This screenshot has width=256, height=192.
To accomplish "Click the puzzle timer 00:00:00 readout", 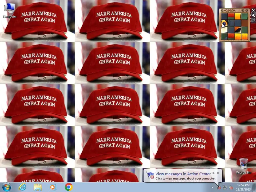I will (229, 10).
